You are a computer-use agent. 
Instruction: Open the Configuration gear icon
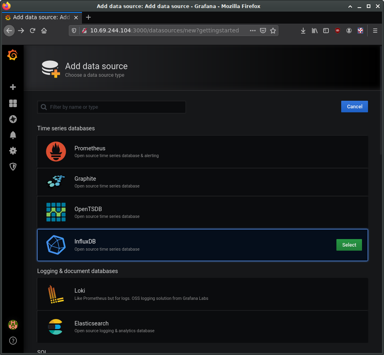13,151
